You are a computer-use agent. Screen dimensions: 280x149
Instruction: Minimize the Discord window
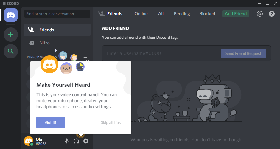(259, 3)
